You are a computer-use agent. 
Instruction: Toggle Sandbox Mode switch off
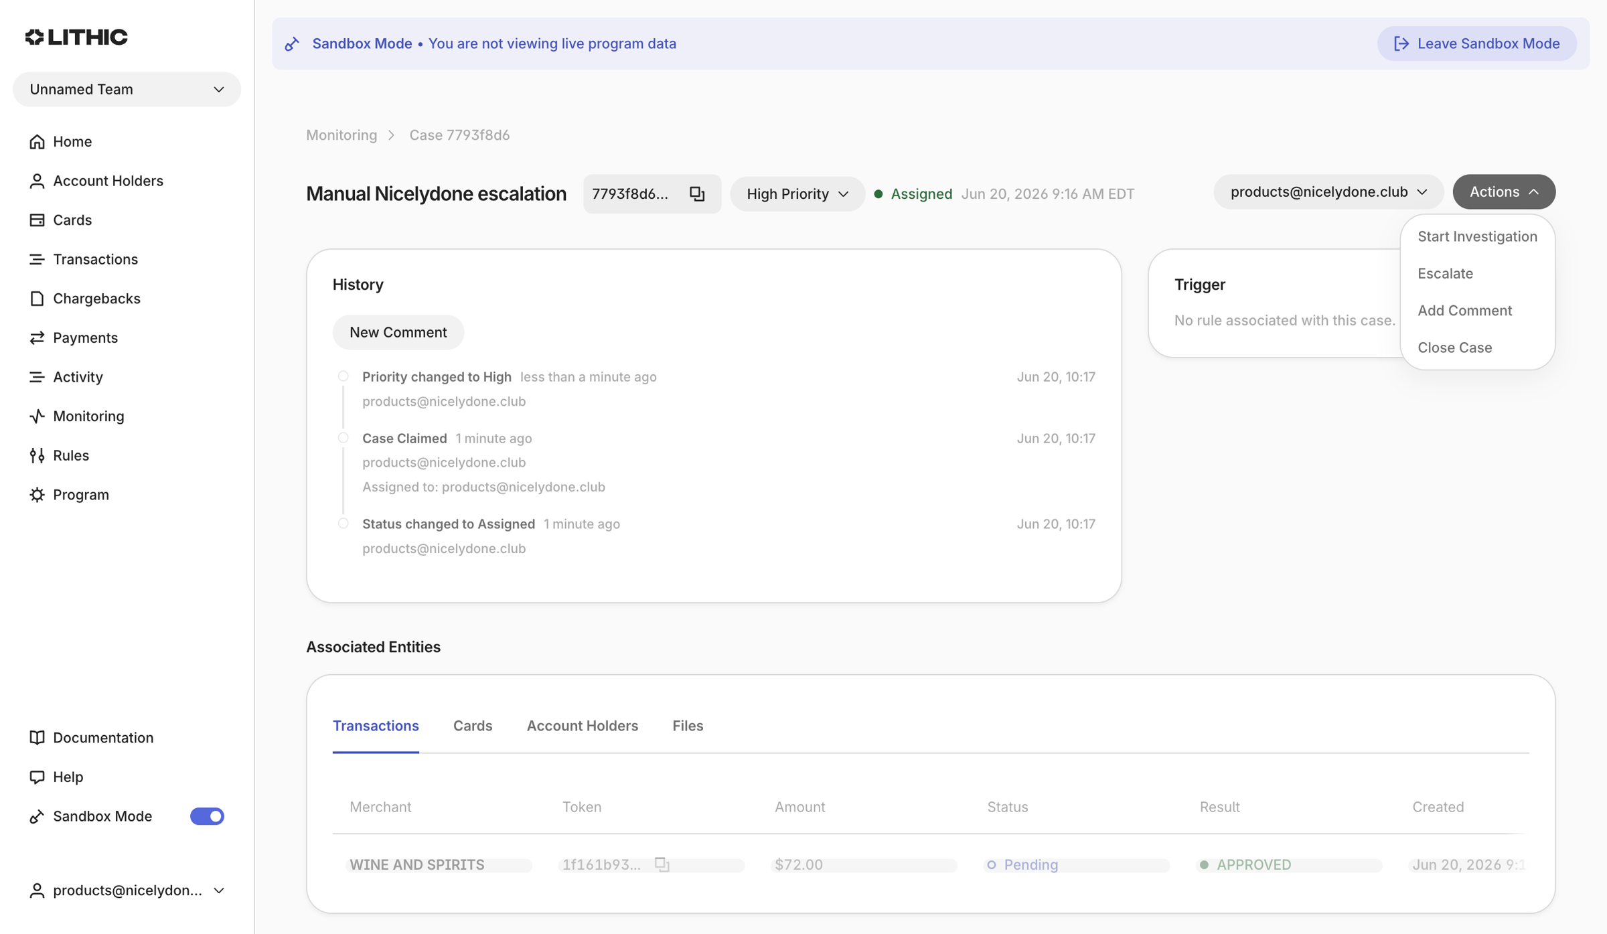(x=207, y=816)
